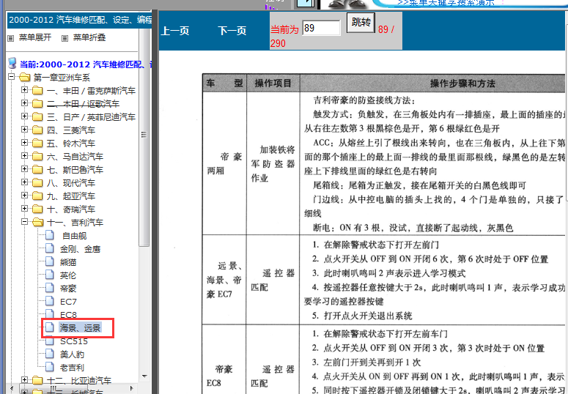
Task: Click the tree panel horizontal scroll-right arrow
Action: tap(131, 389)
